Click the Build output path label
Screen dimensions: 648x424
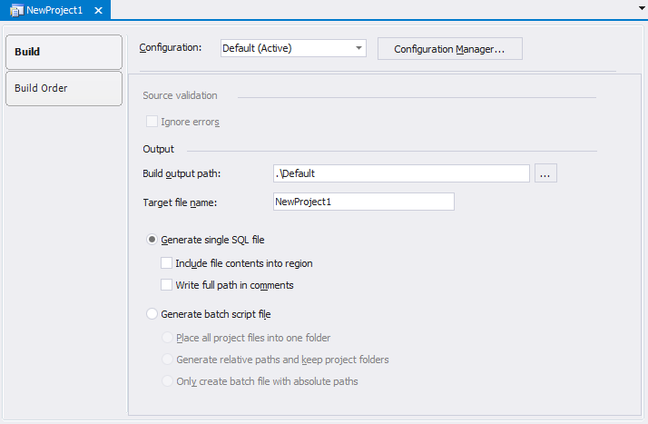pyautogui.click(x=182, y=173)
